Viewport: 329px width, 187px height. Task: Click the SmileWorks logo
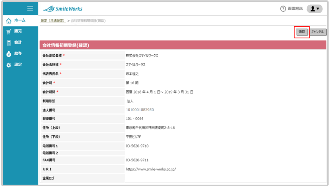coord(63,9)
